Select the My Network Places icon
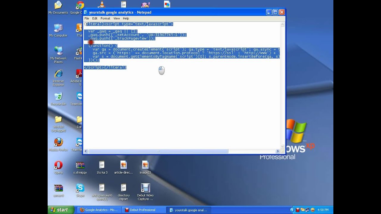Screen dimensions: 381x214 pyautogui.click(x=58, y=55)
